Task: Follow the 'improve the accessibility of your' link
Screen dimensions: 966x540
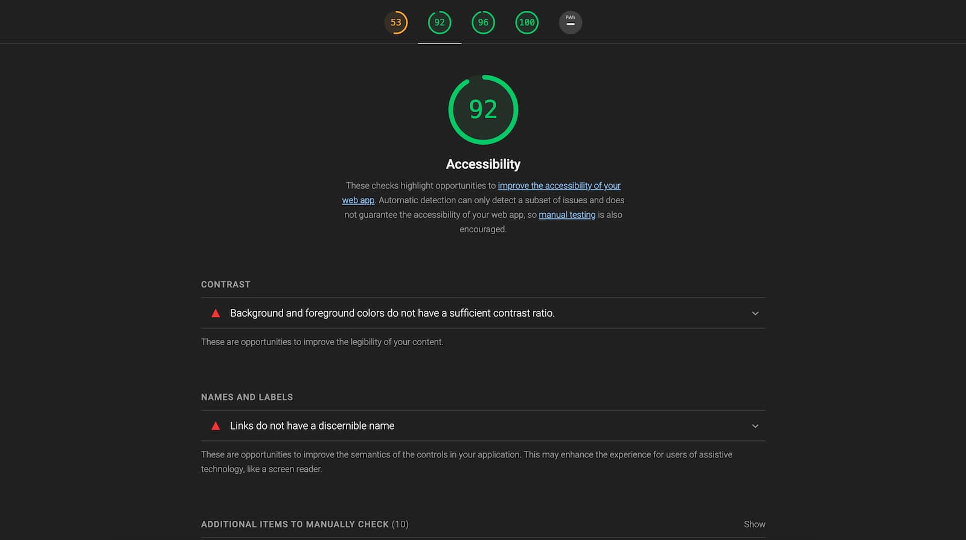Action: [559, 186]
